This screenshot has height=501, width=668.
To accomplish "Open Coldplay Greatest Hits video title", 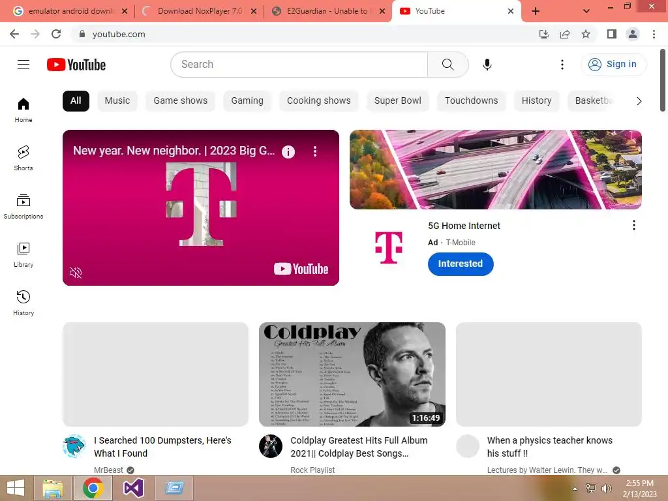I will coord(359,447).
